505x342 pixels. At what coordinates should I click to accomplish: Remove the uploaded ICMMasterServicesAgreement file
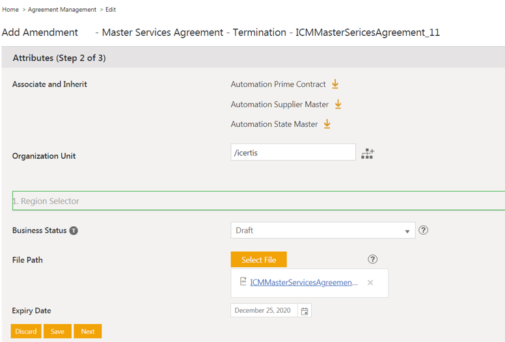point(370,283)
